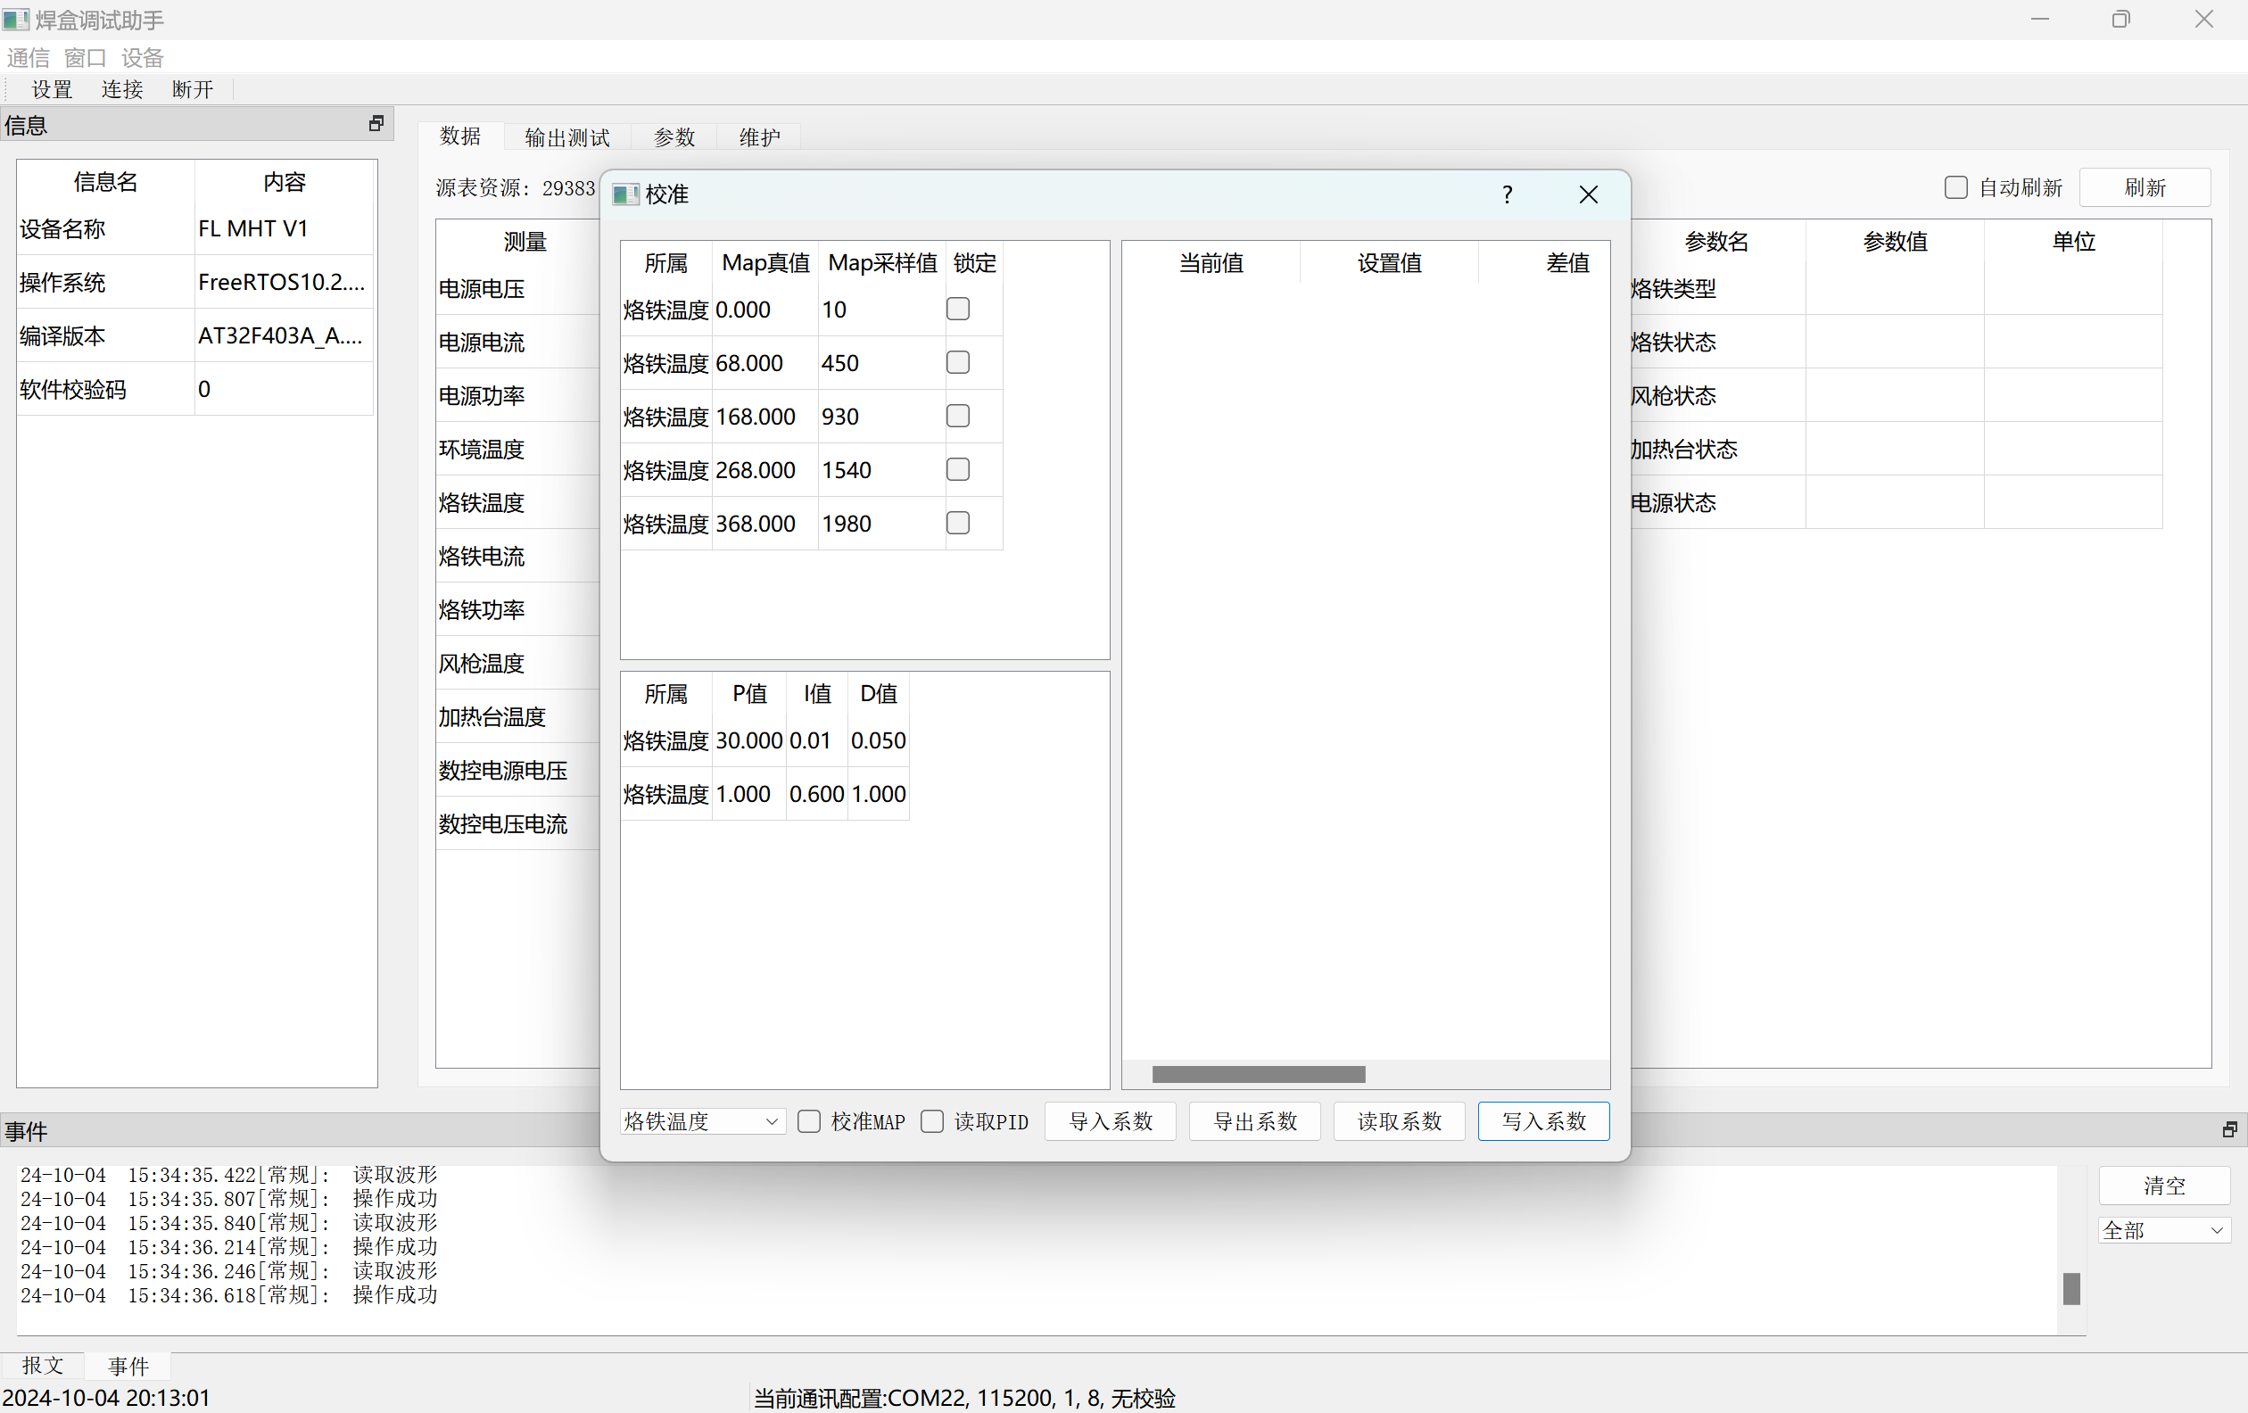Select the 风枪温度 measurement row
This screenshot has height=1413, width=2248.
pyautogui.click(x=518, y=664)
